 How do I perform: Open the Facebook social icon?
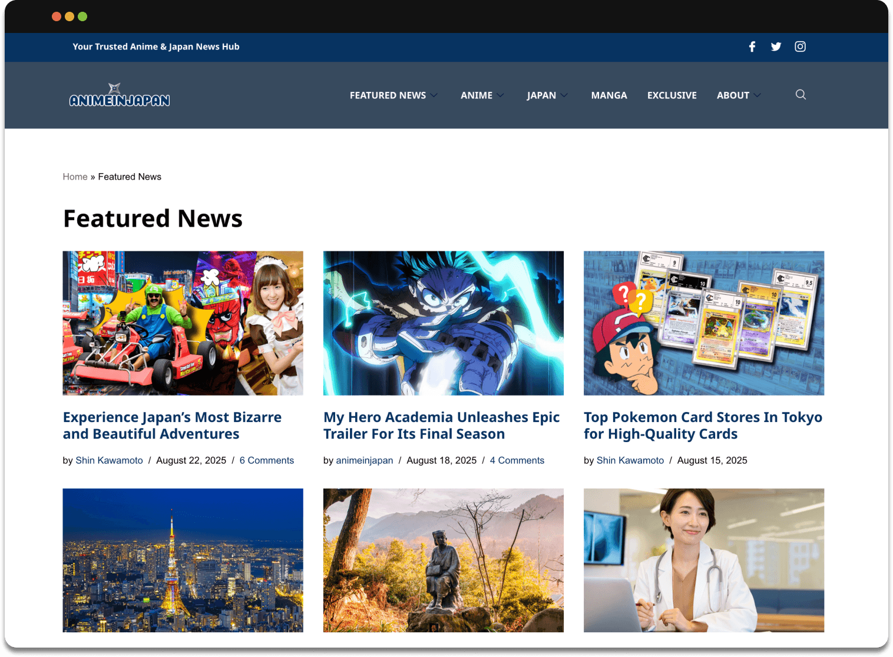(x=752, y=47)
